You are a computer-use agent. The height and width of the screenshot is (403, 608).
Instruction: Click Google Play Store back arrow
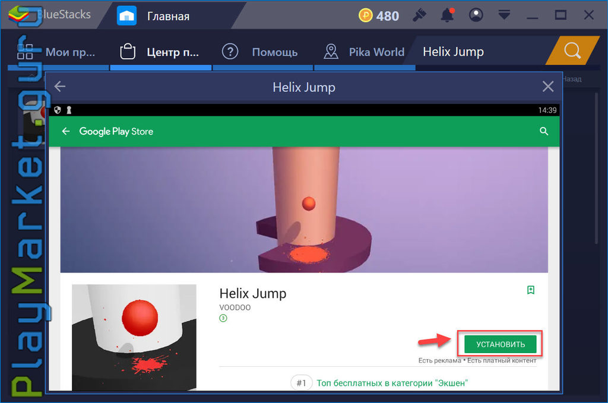(66, 131)
